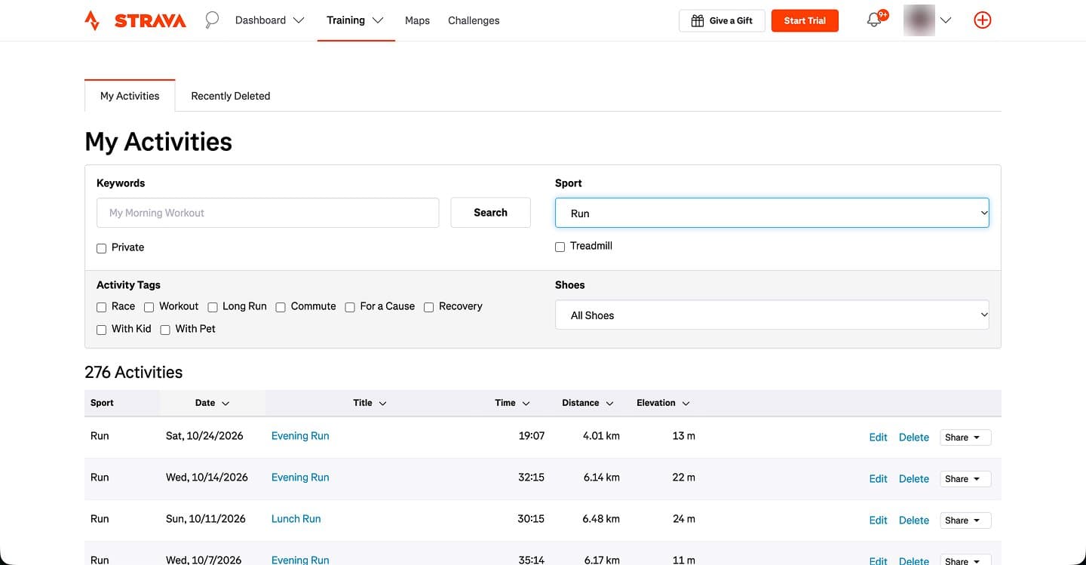The image size is (1086, 565).
Task: Open Share menu for 10/24/2026 run
Action: click(965, 438)
